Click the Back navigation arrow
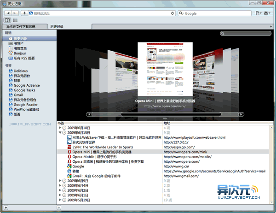This screenshot has width=276, height=213. click(8, 13)
